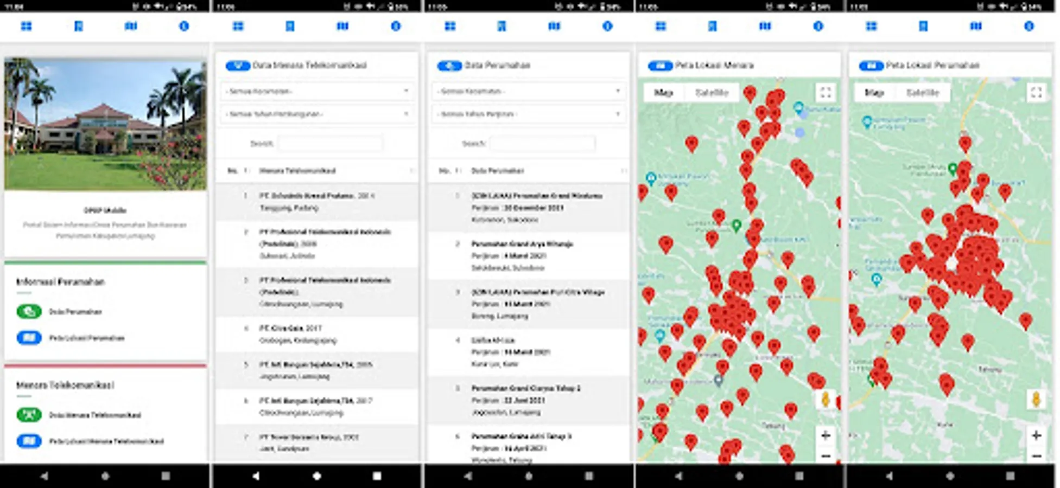The height and width of the screenshot is (488, 1060).
Task: Choose the building icon on the Peta Lokasi Menara screen
Action: point(713,26)
